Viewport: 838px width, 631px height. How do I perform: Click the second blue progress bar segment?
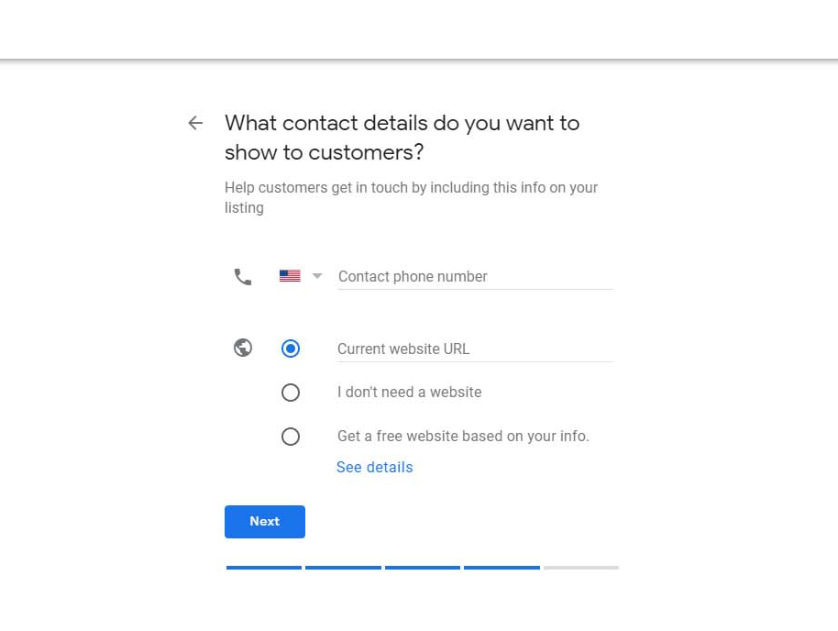(x=343, y=568)
